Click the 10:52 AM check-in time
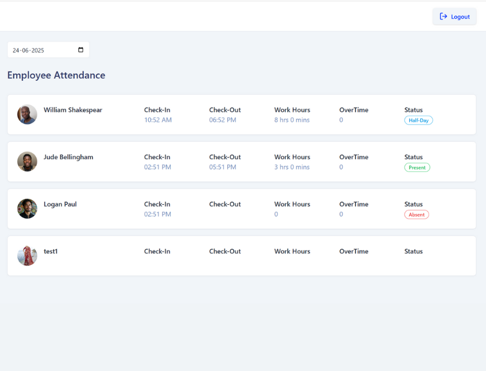The height and width of the screenshot is (371, 486). point(158,120)
